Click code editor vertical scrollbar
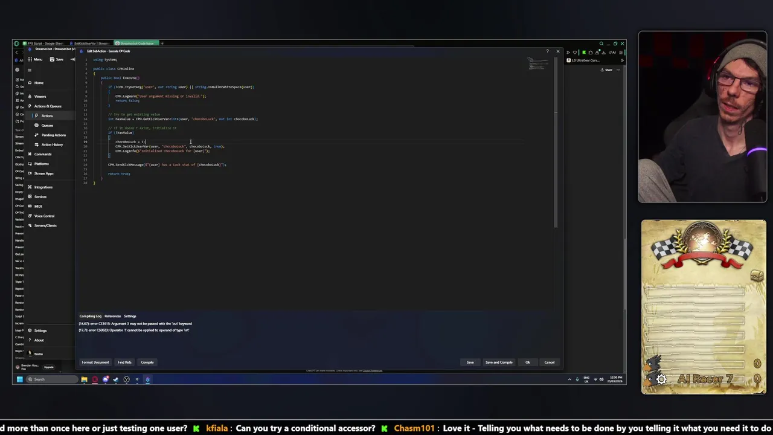The height and width of the screenshot is (435, 773). (556, 142)
